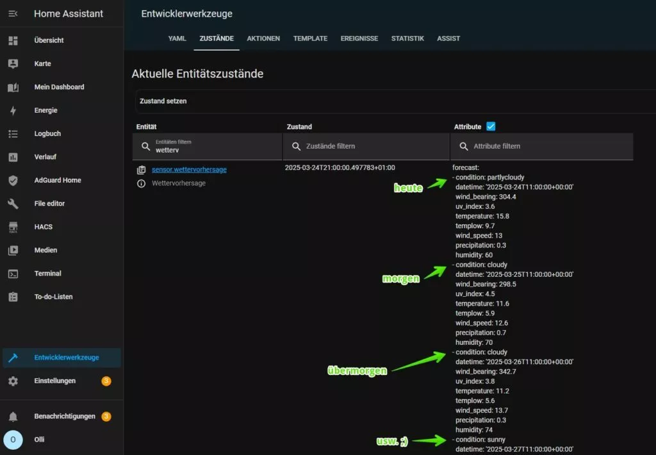Click the Attribute filtern input field
This screenshot has width=656, height=455.
tap(548, 146)
